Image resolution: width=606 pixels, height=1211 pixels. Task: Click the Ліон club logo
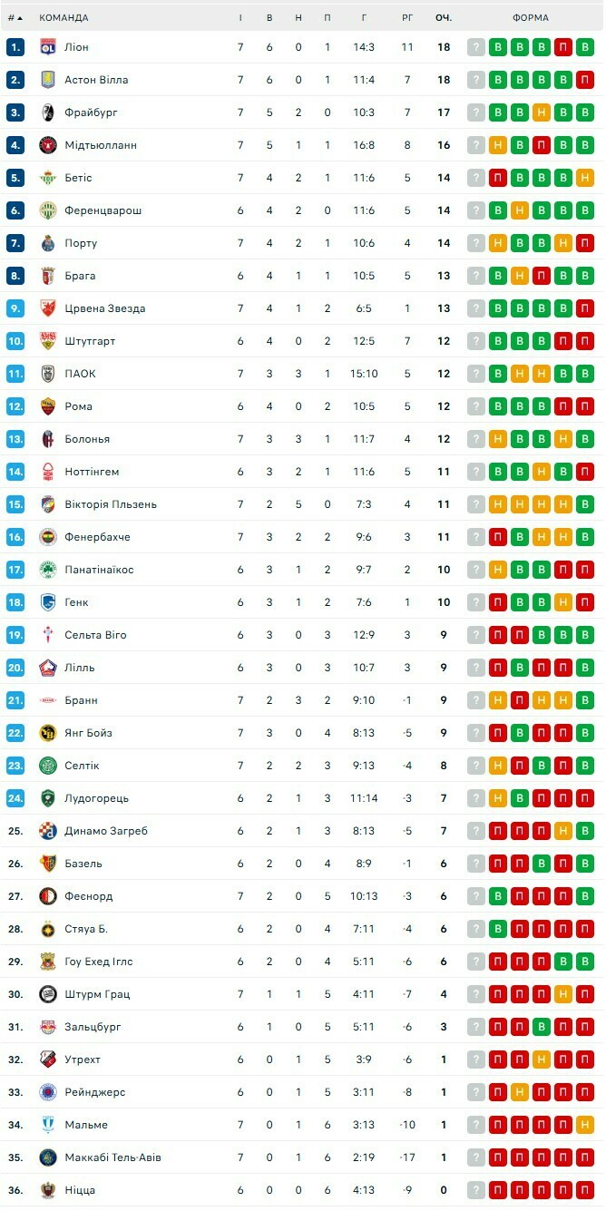[48, 47]
